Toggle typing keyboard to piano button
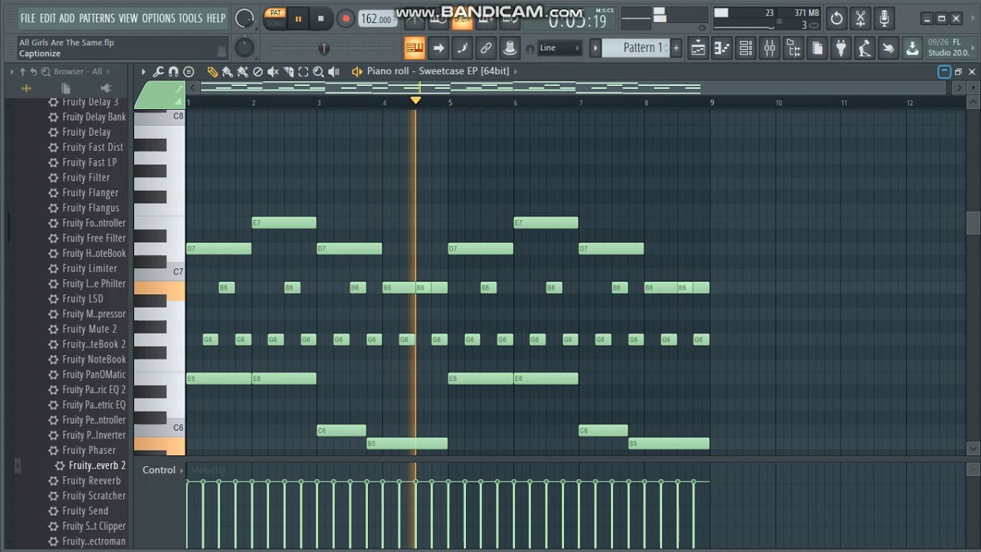The width and height of the screenshot is (981, 552). (415, 48)
